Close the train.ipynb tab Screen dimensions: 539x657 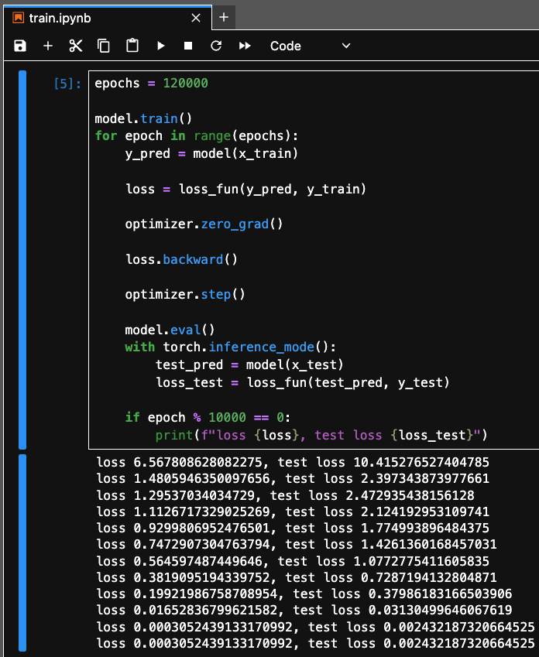point(196,17)
